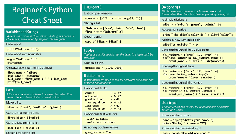Click the "A simple dictionary" subheading
Screen dimensions: 239x134
click(174, 19)
